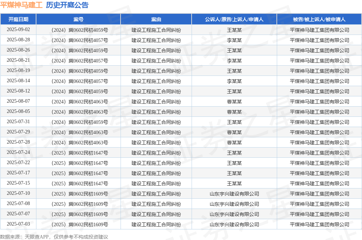Click the date cell 2025-07-22
The width and height of the screenshot is (362, 240).
[x=18, y=163]
